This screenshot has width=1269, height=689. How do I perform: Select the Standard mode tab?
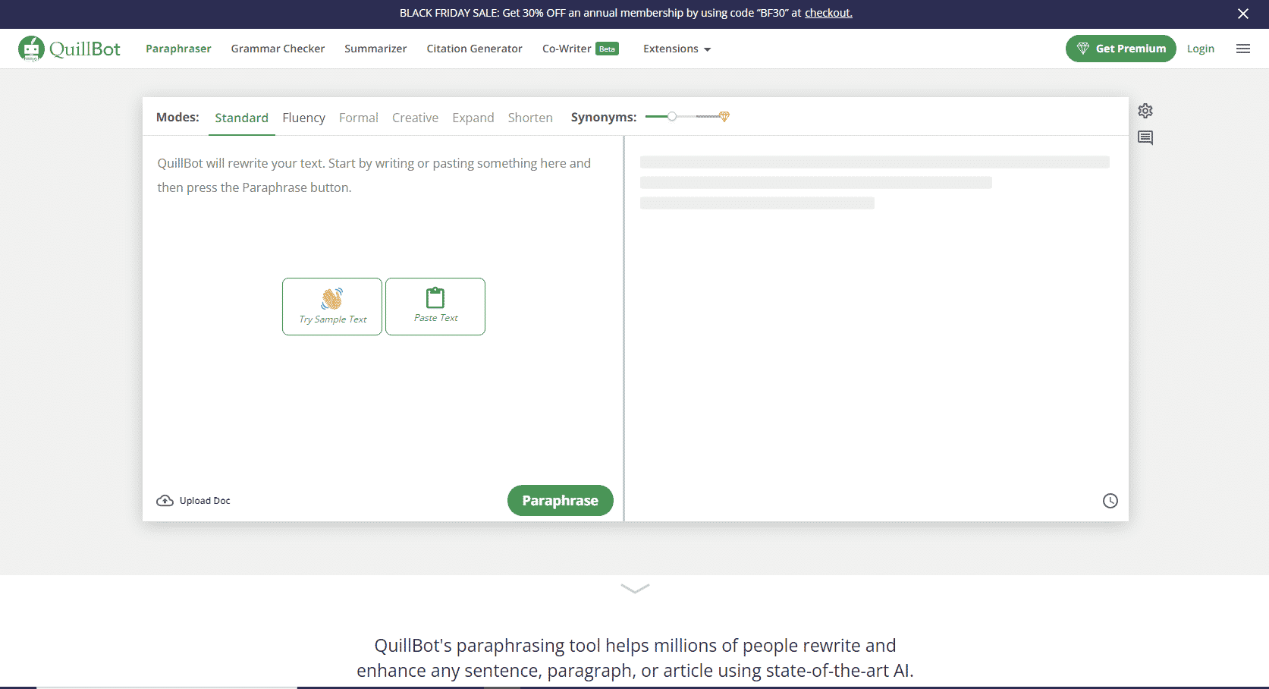(x=241, y=118)
